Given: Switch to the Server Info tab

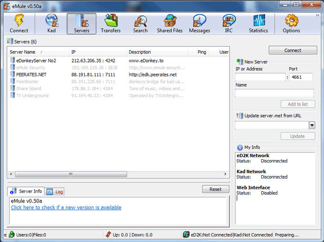Looking at the screenshot, I should tap(26, 191).
